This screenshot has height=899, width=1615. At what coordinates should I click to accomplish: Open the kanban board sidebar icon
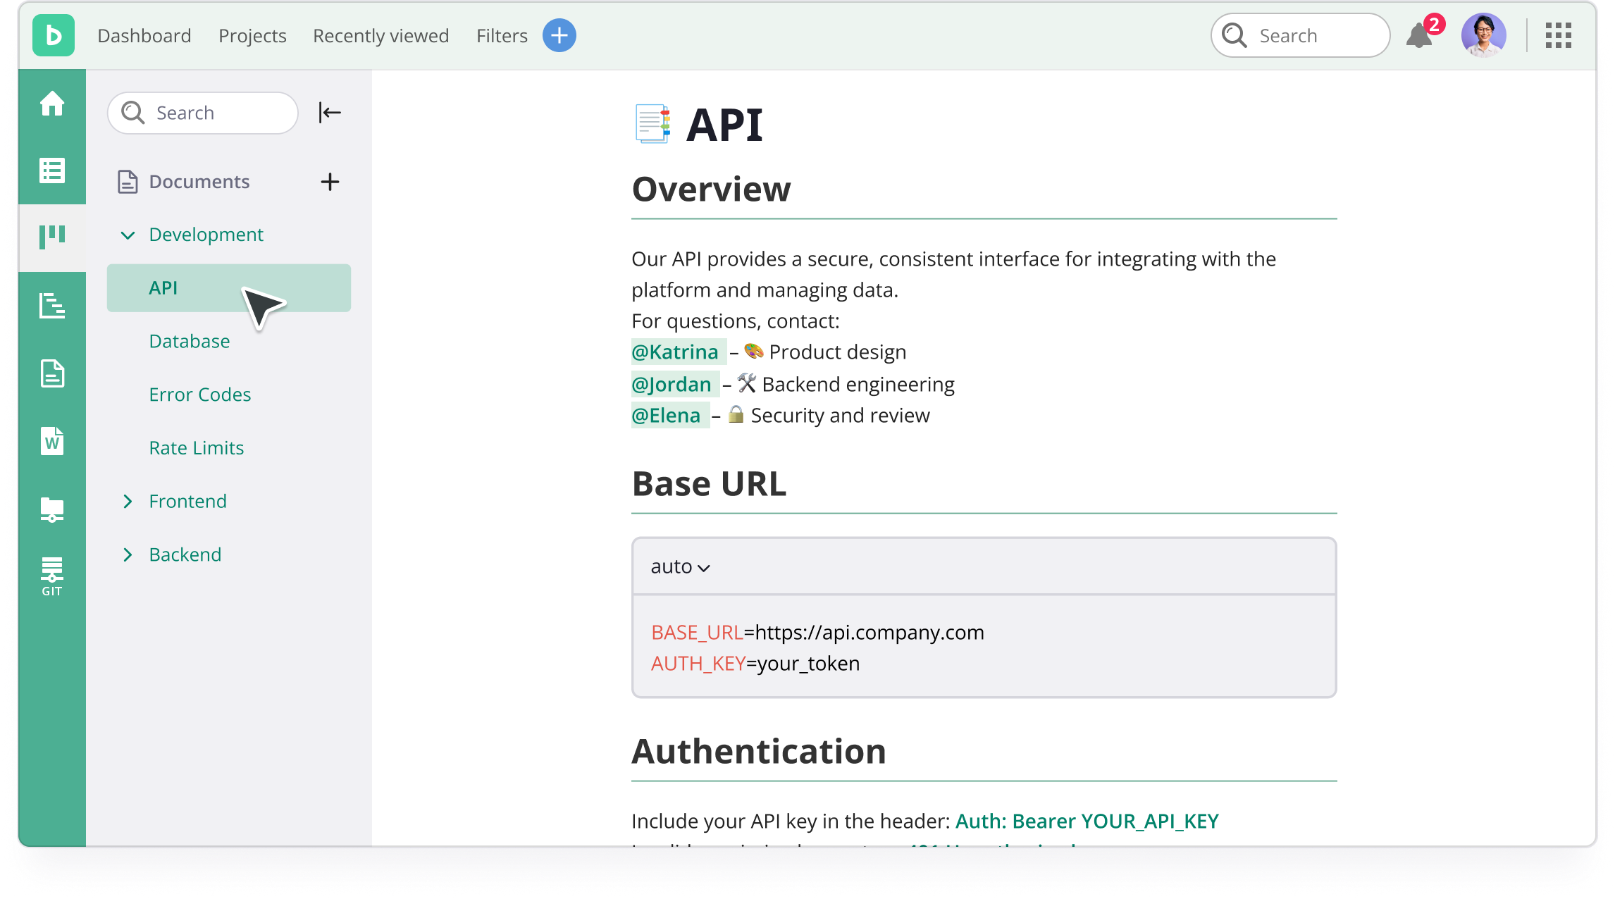click(52, 237)
